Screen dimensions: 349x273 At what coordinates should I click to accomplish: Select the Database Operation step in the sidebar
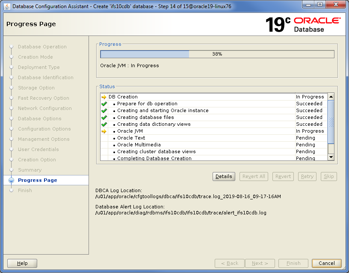pos(42,47)
